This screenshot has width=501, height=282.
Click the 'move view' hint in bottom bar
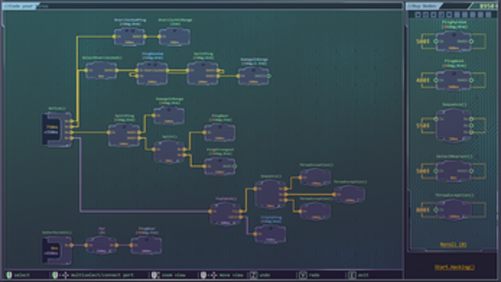coord(231,275)
